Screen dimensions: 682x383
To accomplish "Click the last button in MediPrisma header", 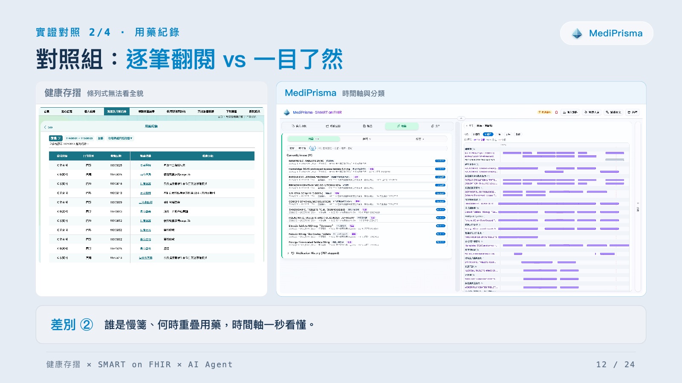I will coord(632,112).
